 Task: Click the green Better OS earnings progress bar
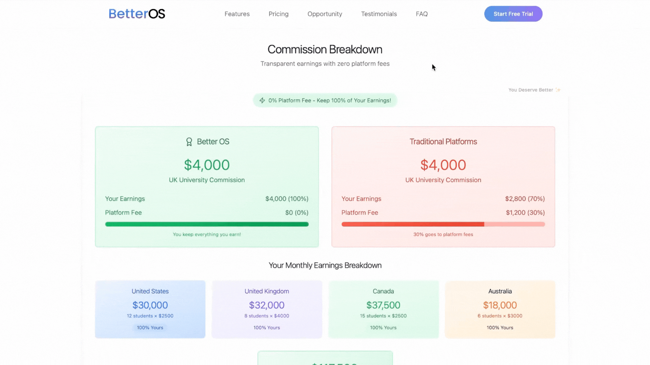(x=207, y=224)
